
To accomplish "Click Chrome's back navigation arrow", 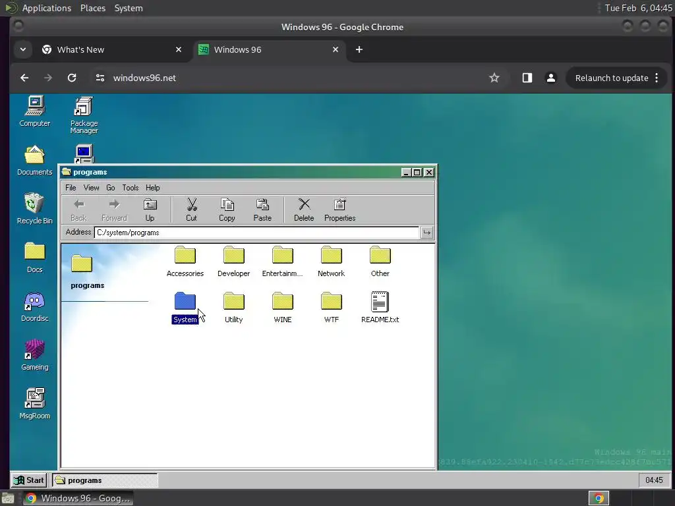I will [x=24, y=78].
